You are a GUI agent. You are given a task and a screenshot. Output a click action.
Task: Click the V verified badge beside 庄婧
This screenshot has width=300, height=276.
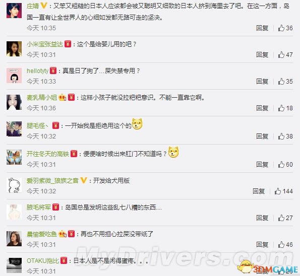pyautogui.click(x=44, y=6)
